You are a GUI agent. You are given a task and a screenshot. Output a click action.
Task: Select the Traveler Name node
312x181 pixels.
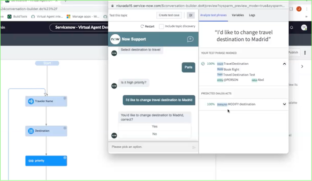point(46,101)
